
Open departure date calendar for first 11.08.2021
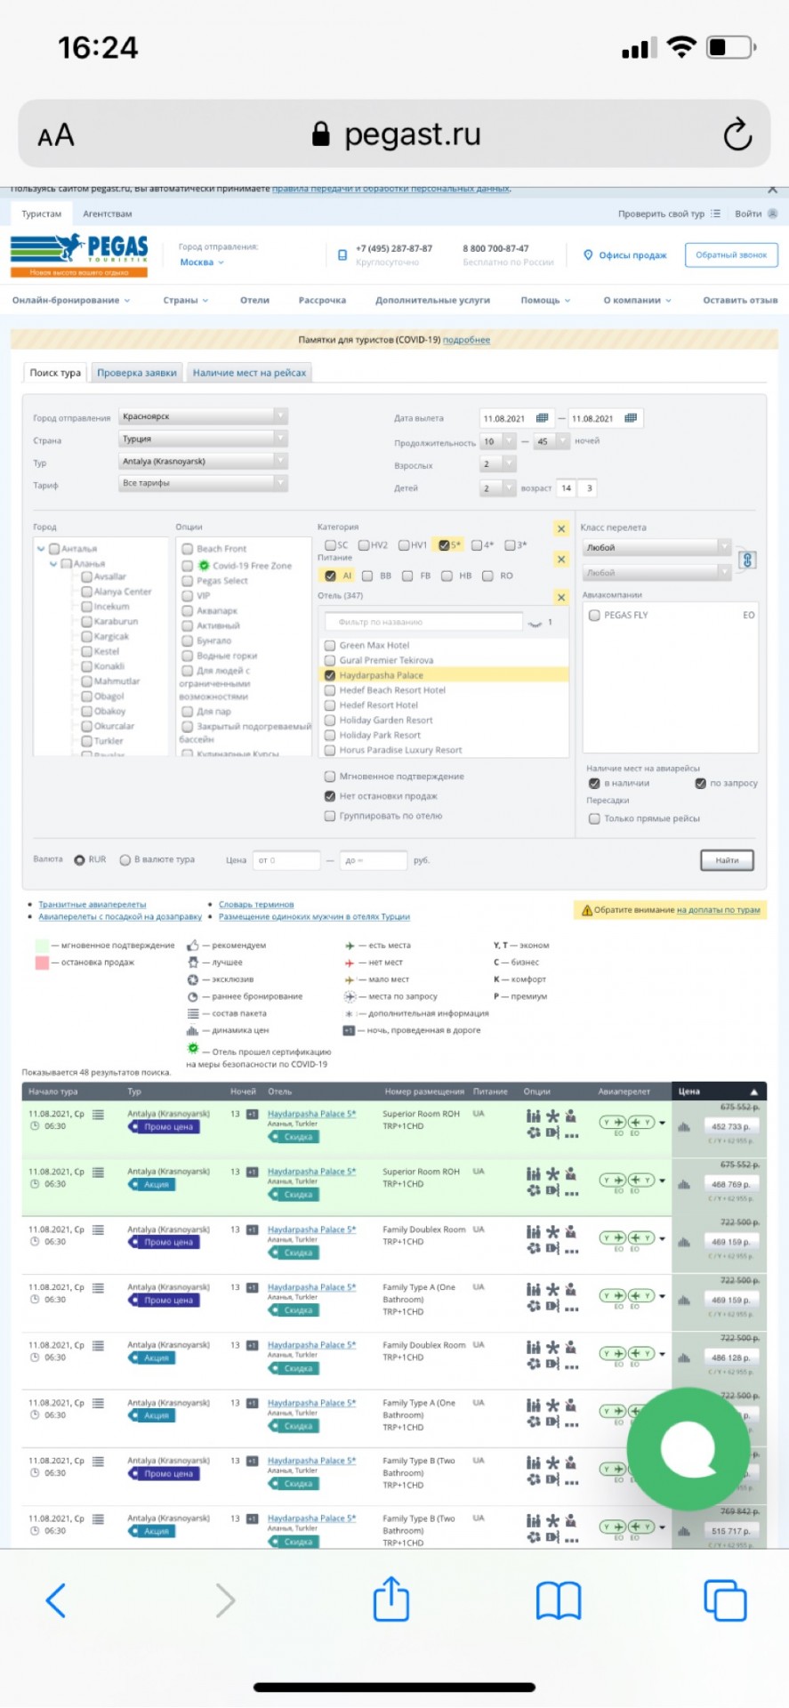[542, 418]
